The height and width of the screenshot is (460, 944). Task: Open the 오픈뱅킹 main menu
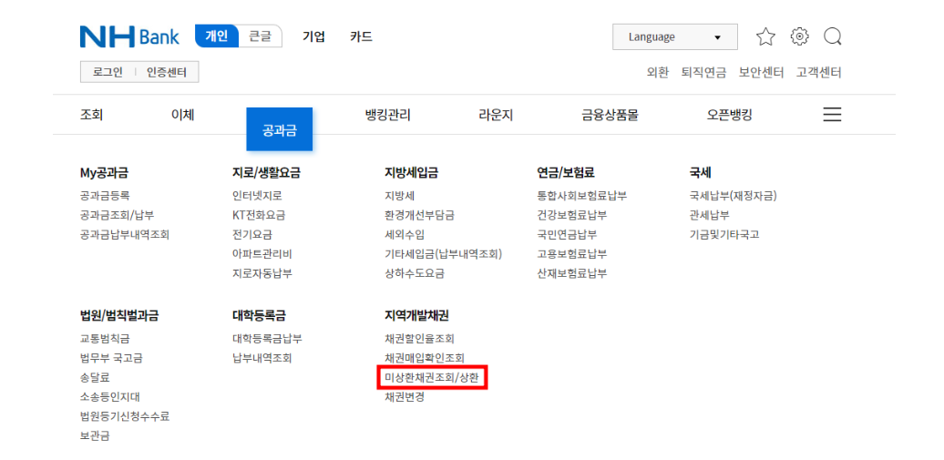pyautogui.click(x=730, y=115)
